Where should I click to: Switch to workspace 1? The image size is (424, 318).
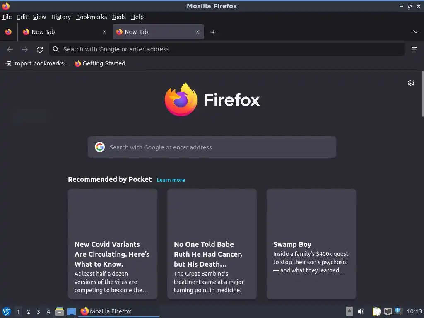tap(18, 312)
